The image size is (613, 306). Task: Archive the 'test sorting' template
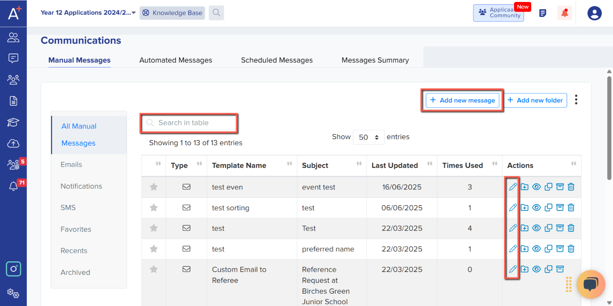[x=560, y=207]
